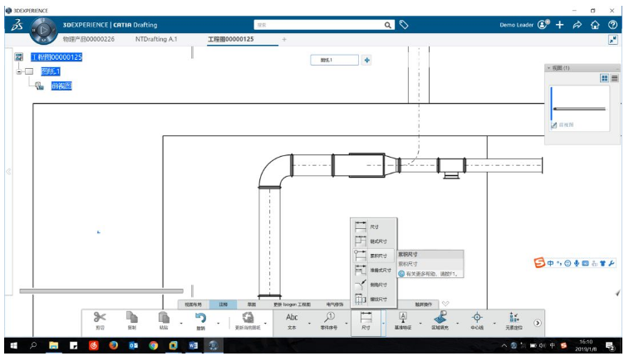Click the tag icon beside search
Image resolution: width=629 pixels, height=356 pixels.
click(404, 25)
